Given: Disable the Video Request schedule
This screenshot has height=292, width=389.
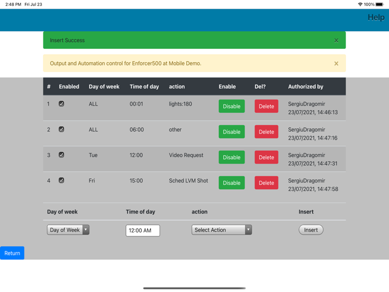Looking at the screenshot, I should click(232, 157).
